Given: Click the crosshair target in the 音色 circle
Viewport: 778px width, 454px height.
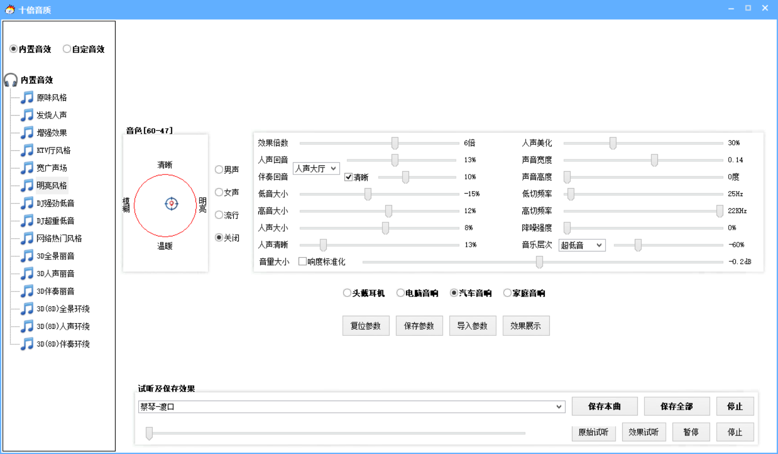Looking at the screenshot, I should point(171,204).
